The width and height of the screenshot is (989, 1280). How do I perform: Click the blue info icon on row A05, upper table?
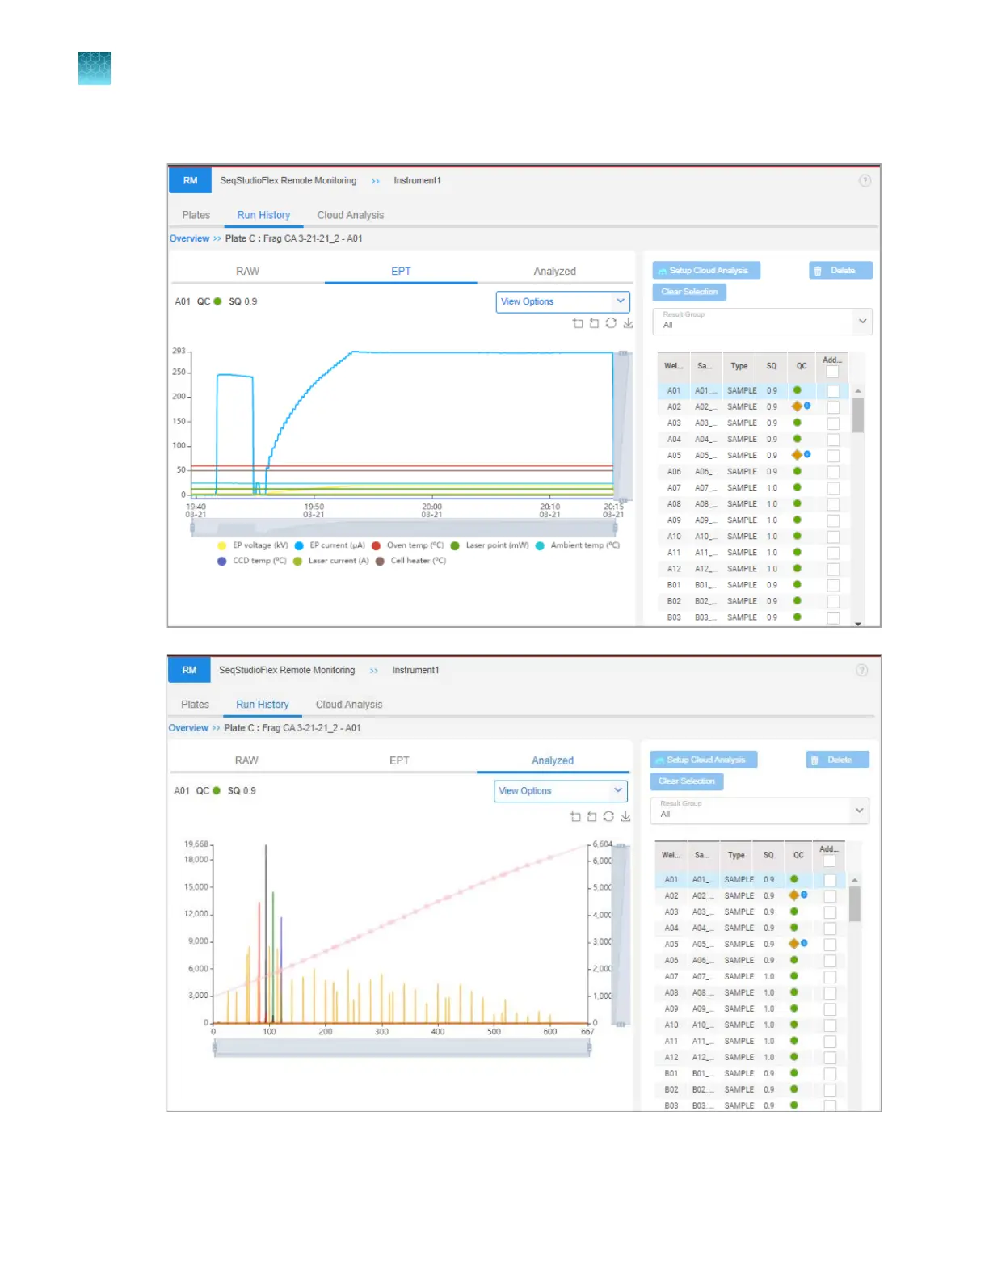[x=807, y=454]
